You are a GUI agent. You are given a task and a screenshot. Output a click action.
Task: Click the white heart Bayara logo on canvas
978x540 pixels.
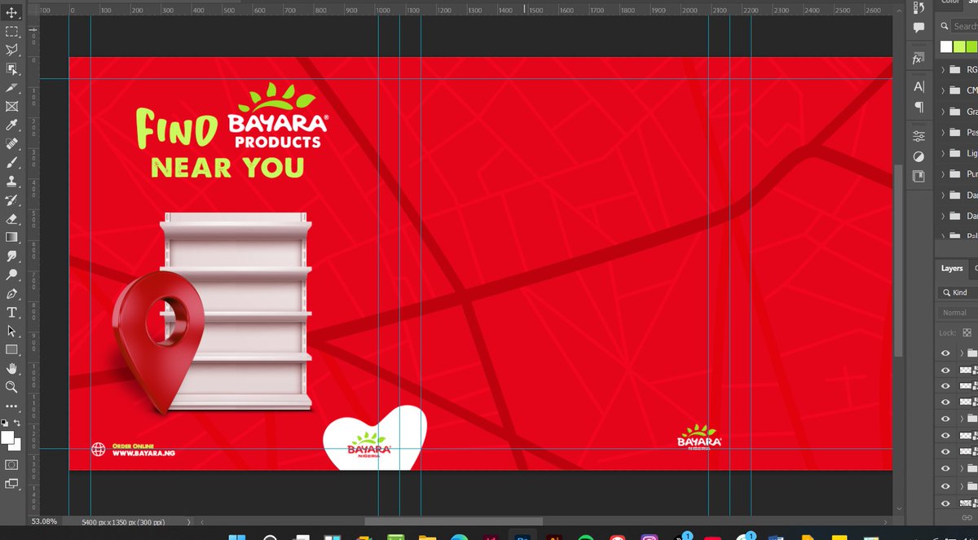click(375, 438)
